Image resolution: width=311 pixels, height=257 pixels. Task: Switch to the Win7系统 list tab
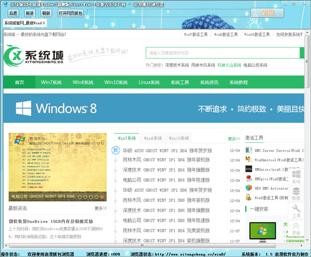(127, 138)
